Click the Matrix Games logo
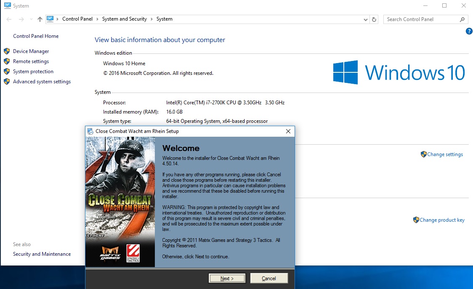Screen dimensions: 473x289 click(x=110, y=253)
